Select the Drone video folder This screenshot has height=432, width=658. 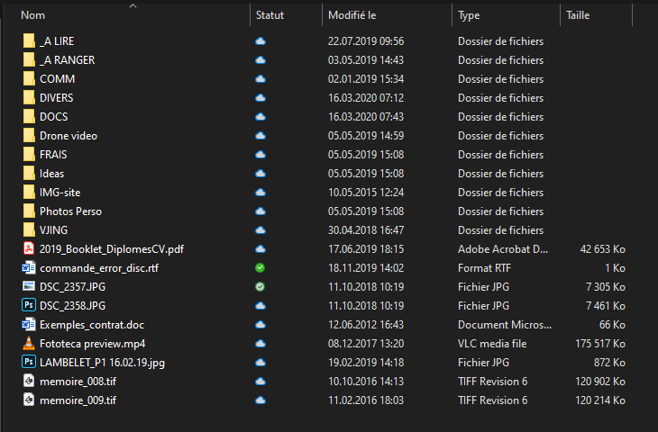tap(69, 136)
